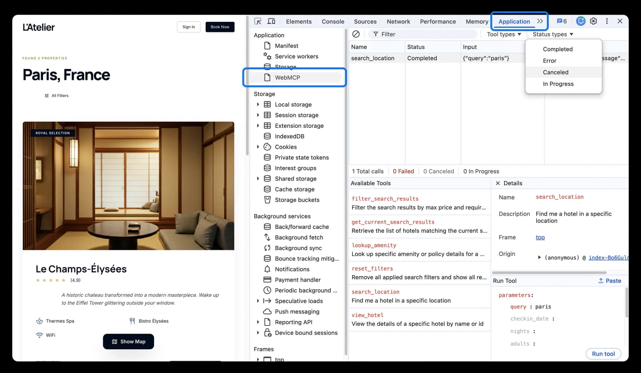The height and width of the screenshot is (373, 641).
Task: Click the Le Champs-Élysées room photo
Action: [x=129, y=186]
